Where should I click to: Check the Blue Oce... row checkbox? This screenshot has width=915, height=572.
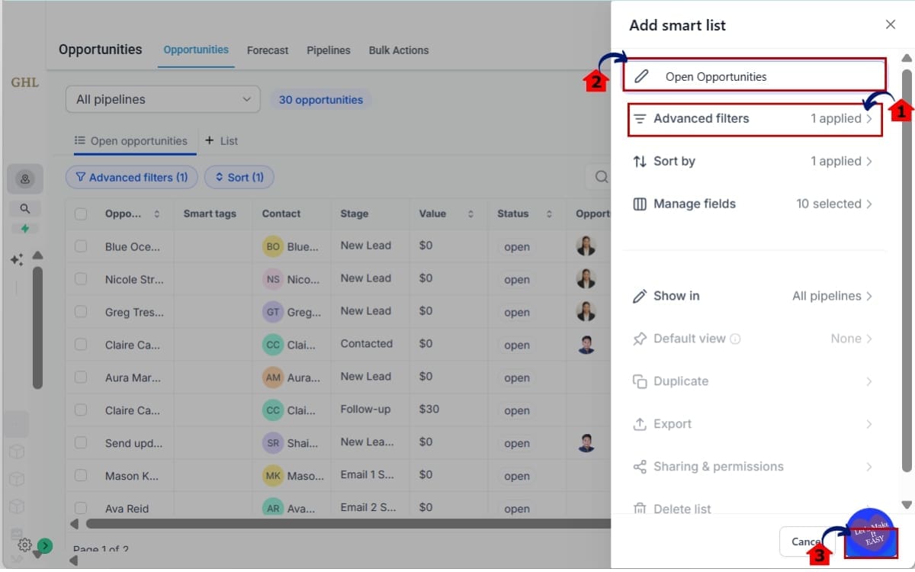(x=81, y=246)
